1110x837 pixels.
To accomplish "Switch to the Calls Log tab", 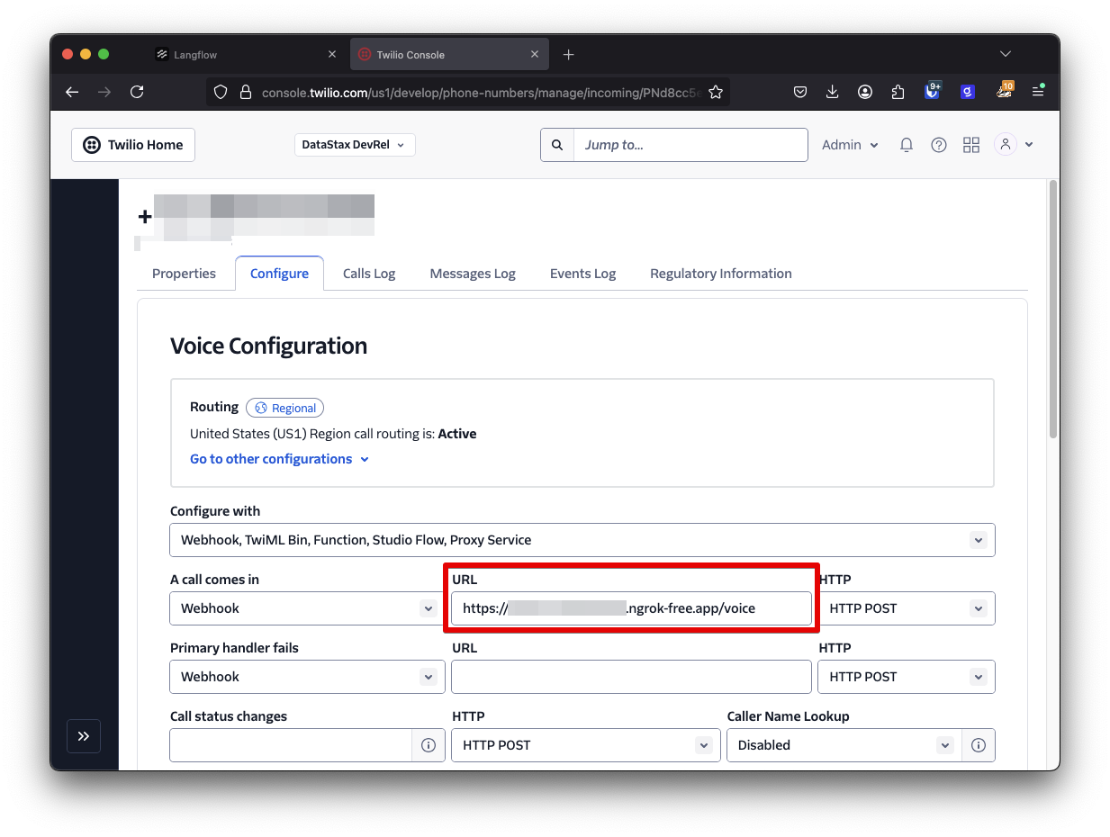I will [368, 274].
